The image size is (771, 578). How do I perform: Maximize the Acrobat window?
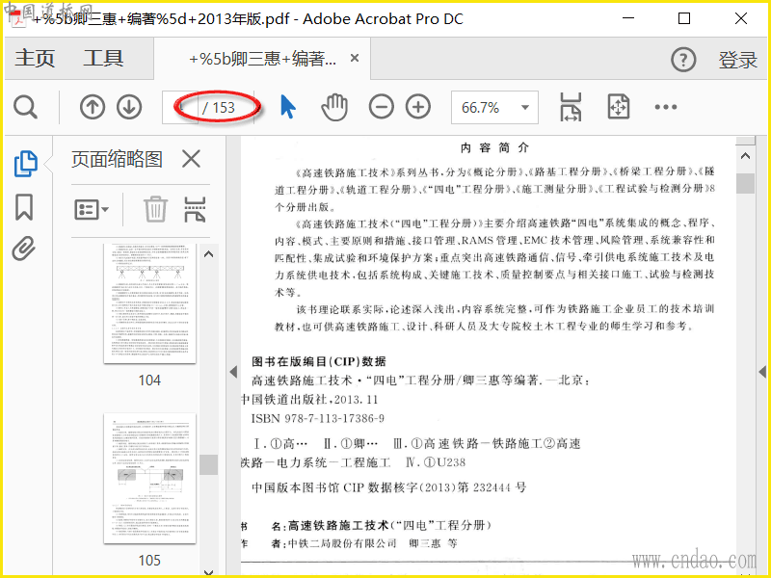click(684, 18)
